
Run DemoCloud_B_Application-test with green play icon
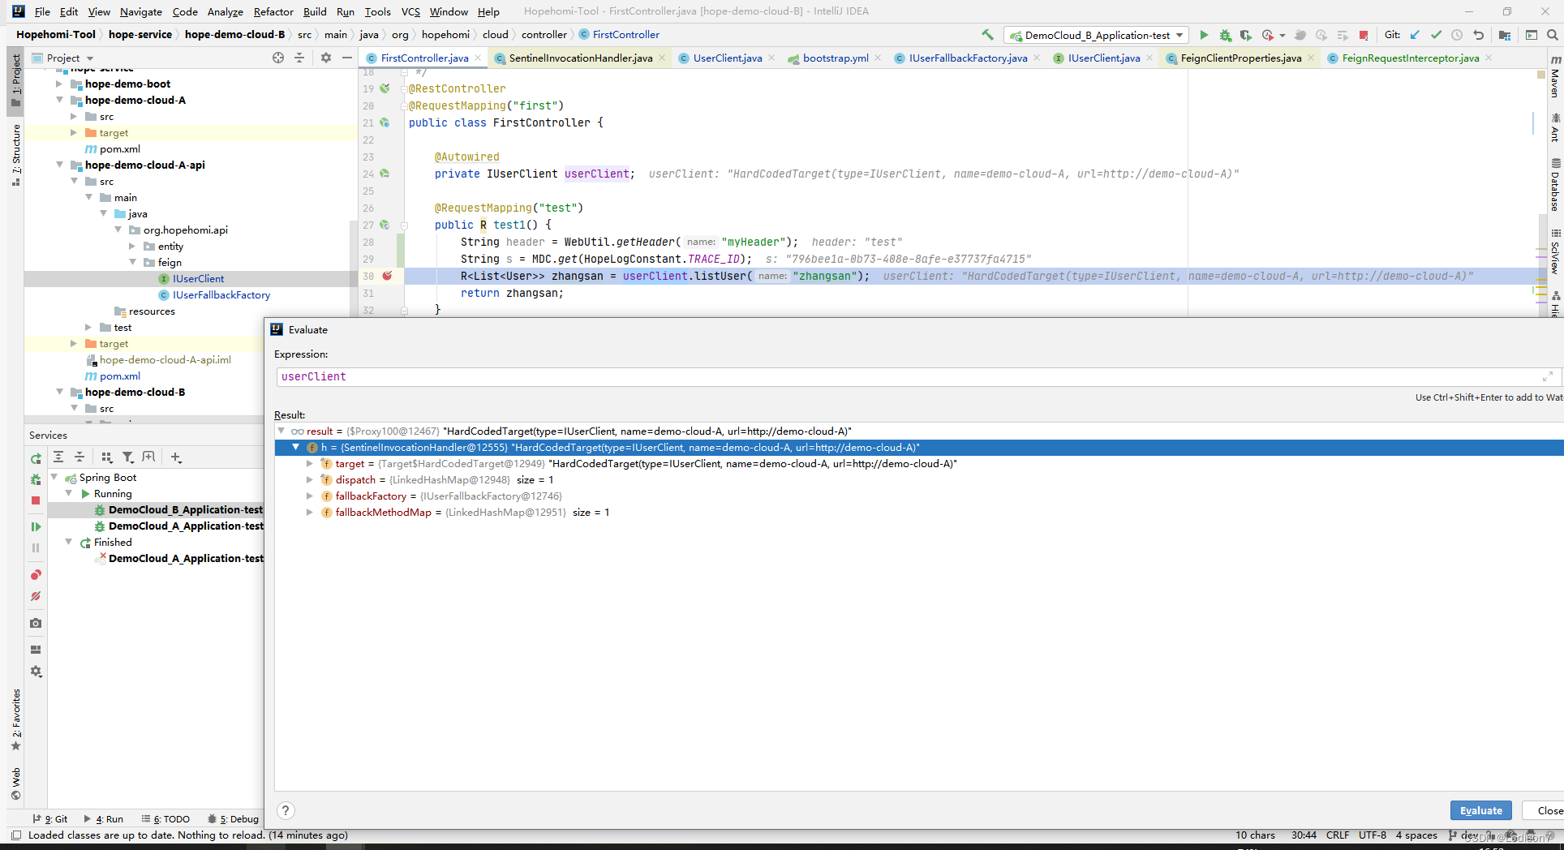pos(1204,35)
